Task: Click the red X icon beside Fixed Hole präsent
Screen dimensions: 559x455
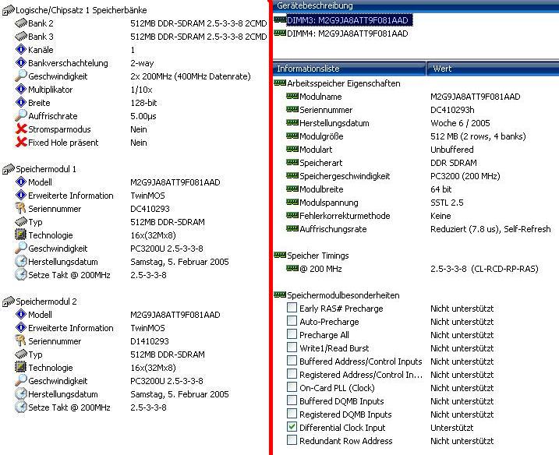Action: pyautogui.click(x=21, y=142)
